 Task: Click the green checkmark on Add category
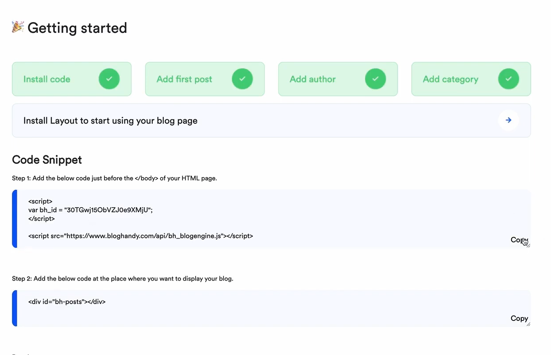[509, 79]
